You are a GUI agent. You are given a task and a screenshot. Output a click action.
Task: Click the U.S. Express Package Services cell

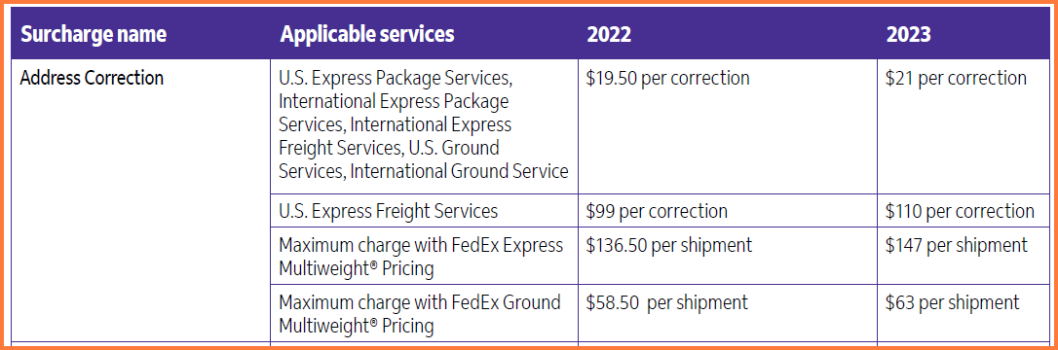[x=424, y=124]
